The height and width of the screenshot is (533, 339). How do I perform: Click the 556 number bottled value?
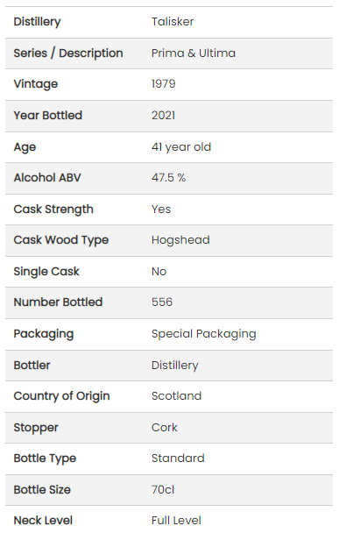162,302
